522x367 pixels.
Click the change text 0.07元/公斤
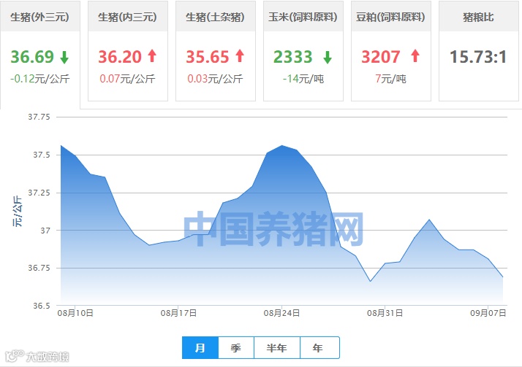[x=127, y=79]
